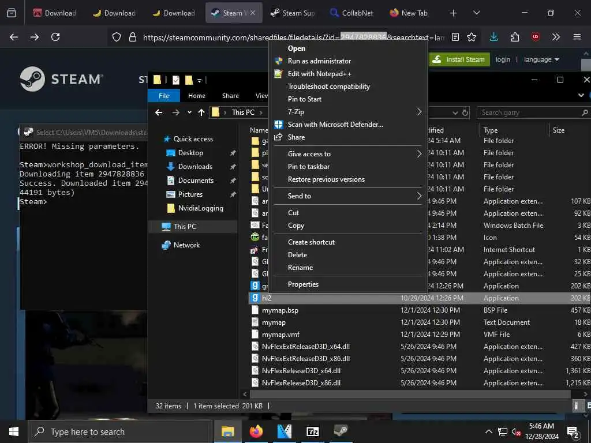The image size is (591, 443).
Task: Switch to the CollabNet browser tab
Action: (351, 13)
